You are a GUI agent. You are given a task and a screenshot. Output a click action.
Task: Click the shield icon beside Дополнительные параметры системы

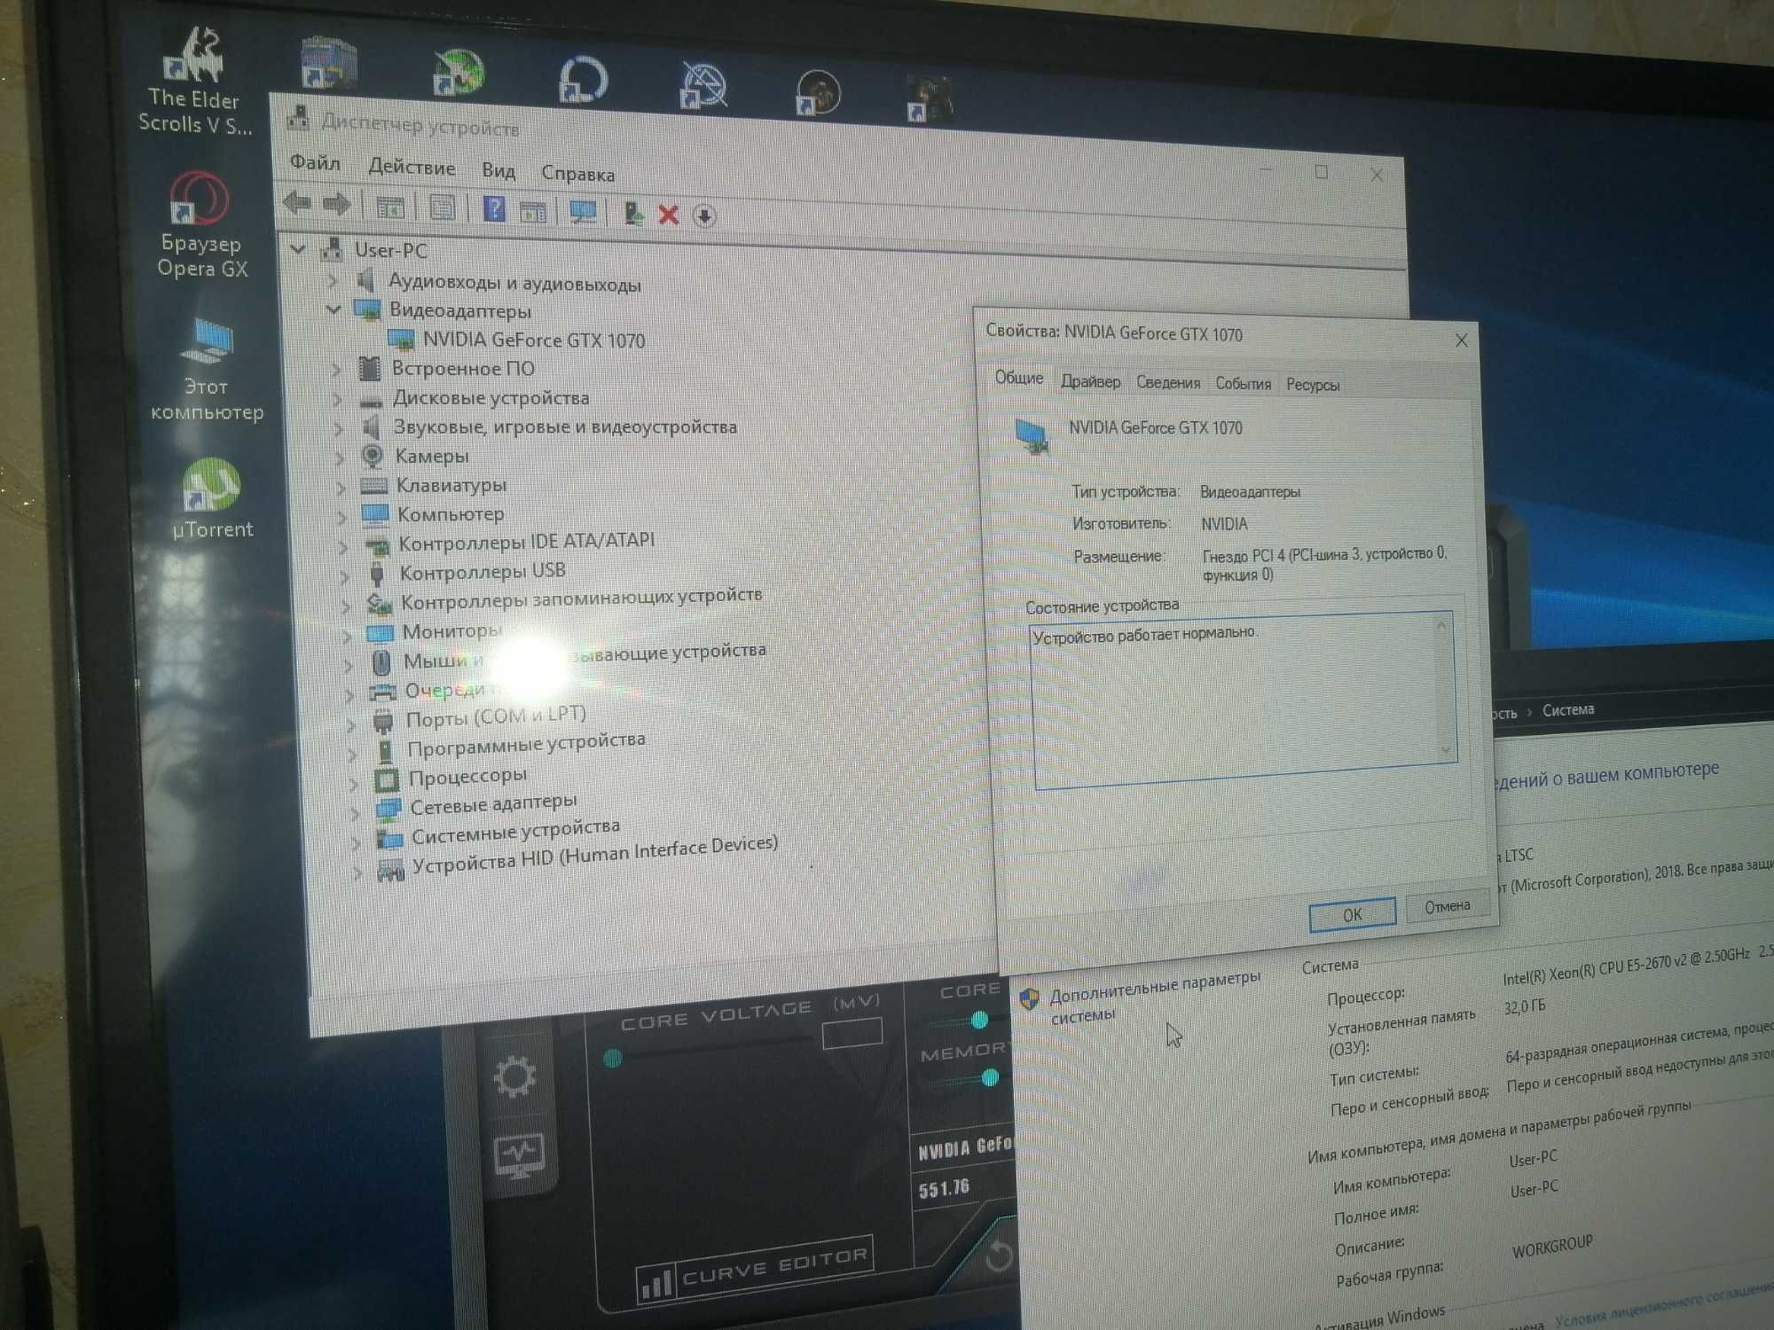(x=1029, y=1000)
